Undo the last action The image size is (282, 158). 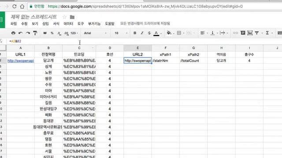tap(21, 33)
